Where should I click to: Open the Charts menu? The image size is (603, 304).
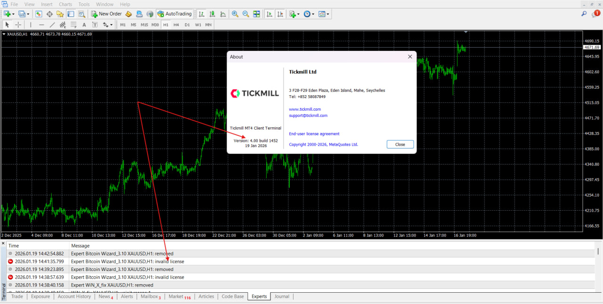pyautogui.click(x=65, y=4)
